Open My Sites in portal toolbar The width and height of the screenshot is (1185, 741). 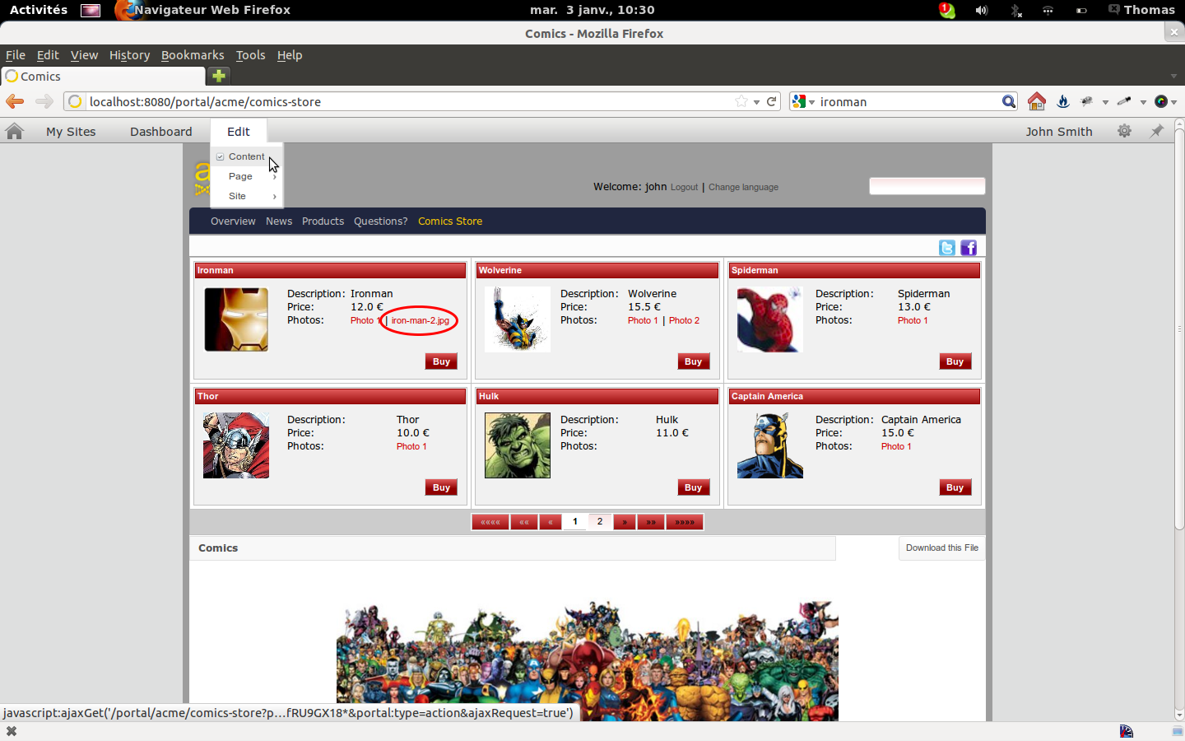click(71, 132)
